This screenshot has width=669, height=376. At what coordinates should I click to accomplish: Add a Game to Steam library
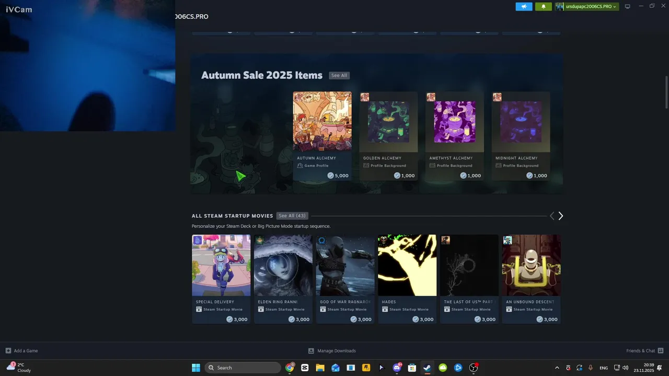pyautogui.click(x=21, y=351)
